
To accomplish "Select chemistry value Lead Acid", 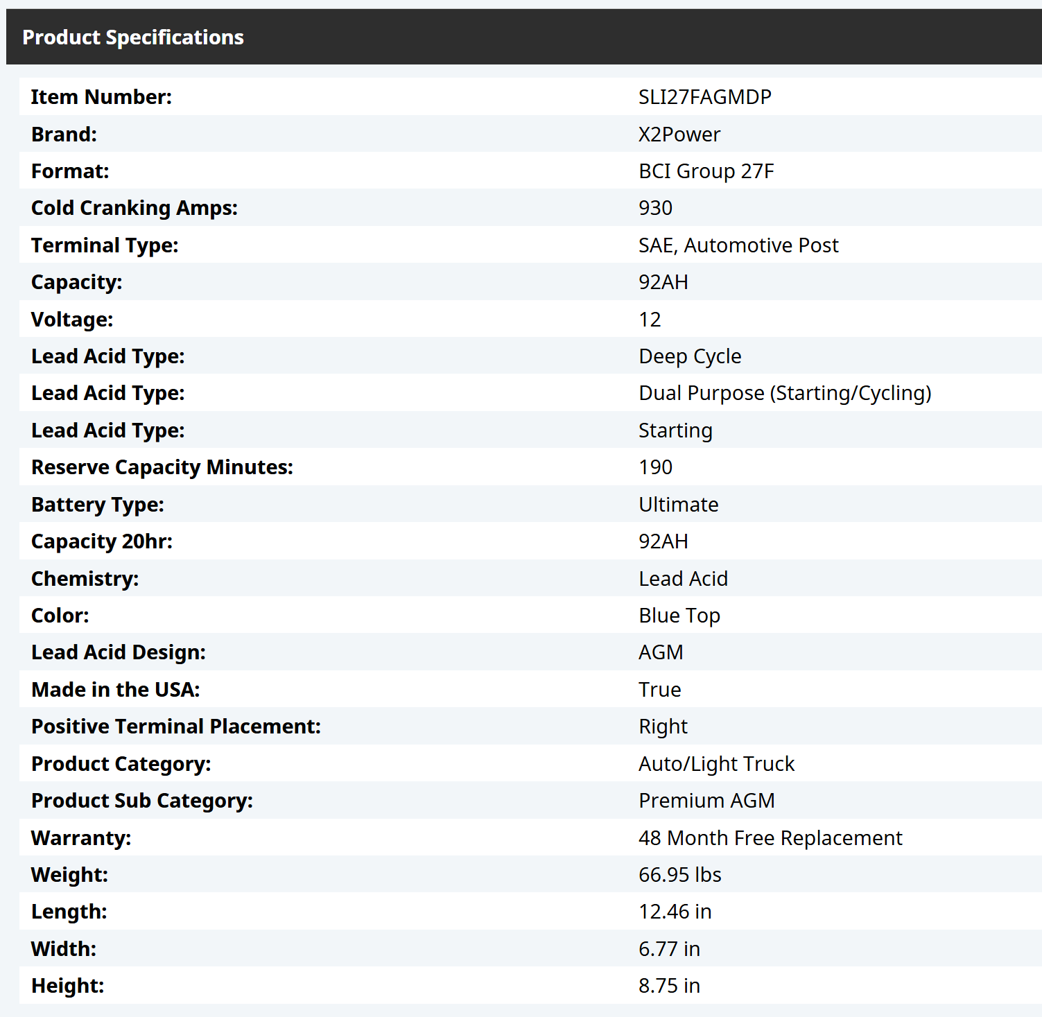I will (683, 579).
